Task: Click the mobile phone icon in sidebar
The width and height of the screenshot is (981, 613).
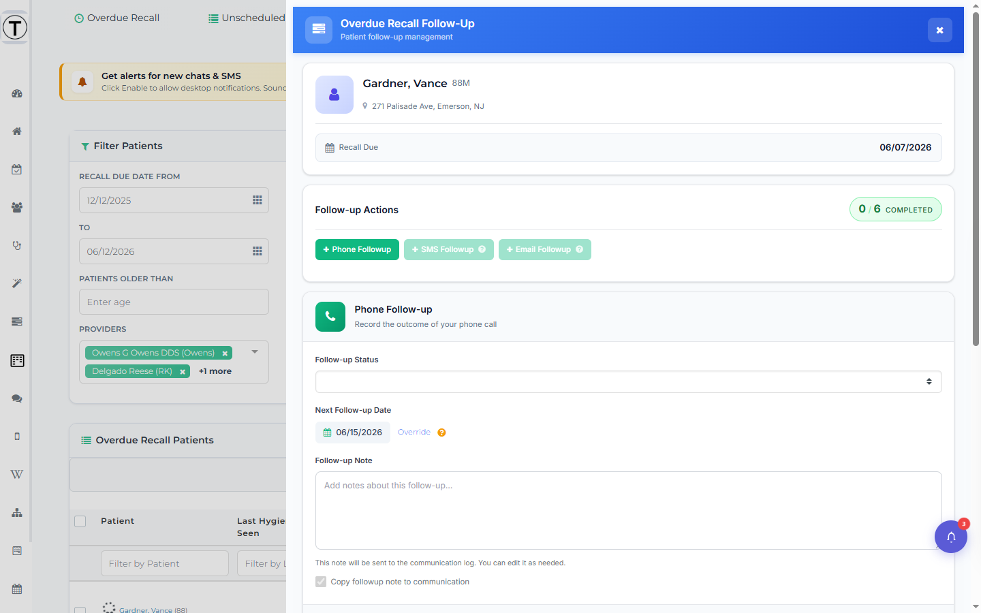Action: [17, 437]
